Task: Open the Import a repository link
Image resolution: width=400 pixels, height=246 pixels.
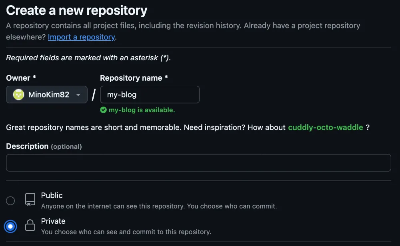Action: (81, 37)
